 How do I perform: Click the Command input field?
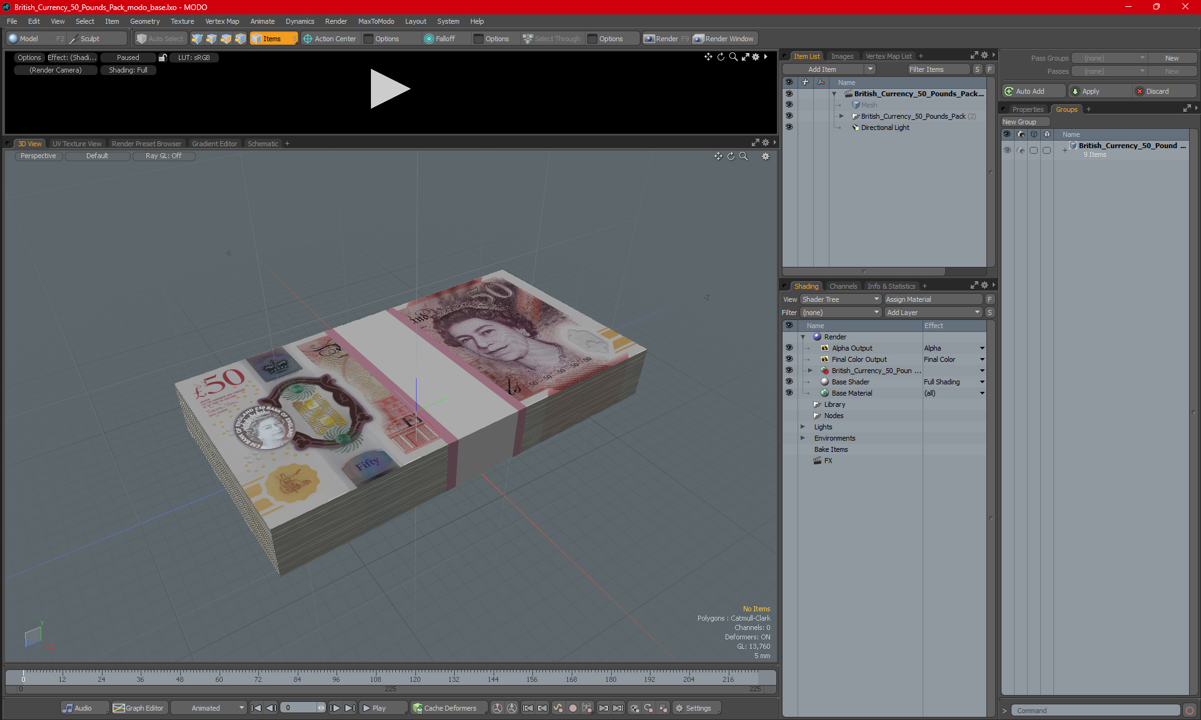(1096, 711)
